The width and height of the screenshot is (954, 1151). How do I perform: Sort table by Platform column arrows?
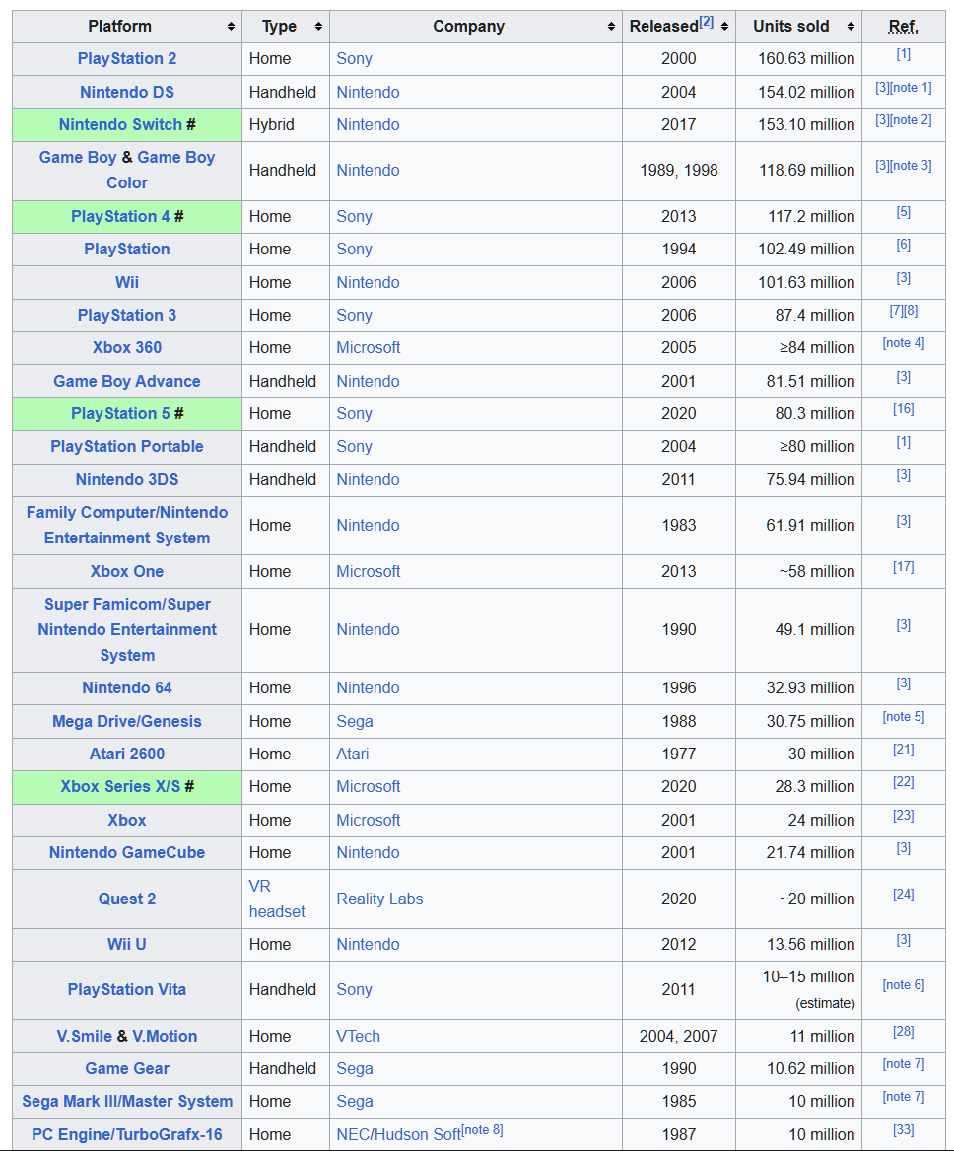pos(231,27)
